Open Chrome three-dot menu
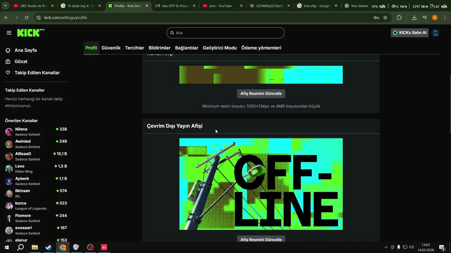 coord(445,18)
